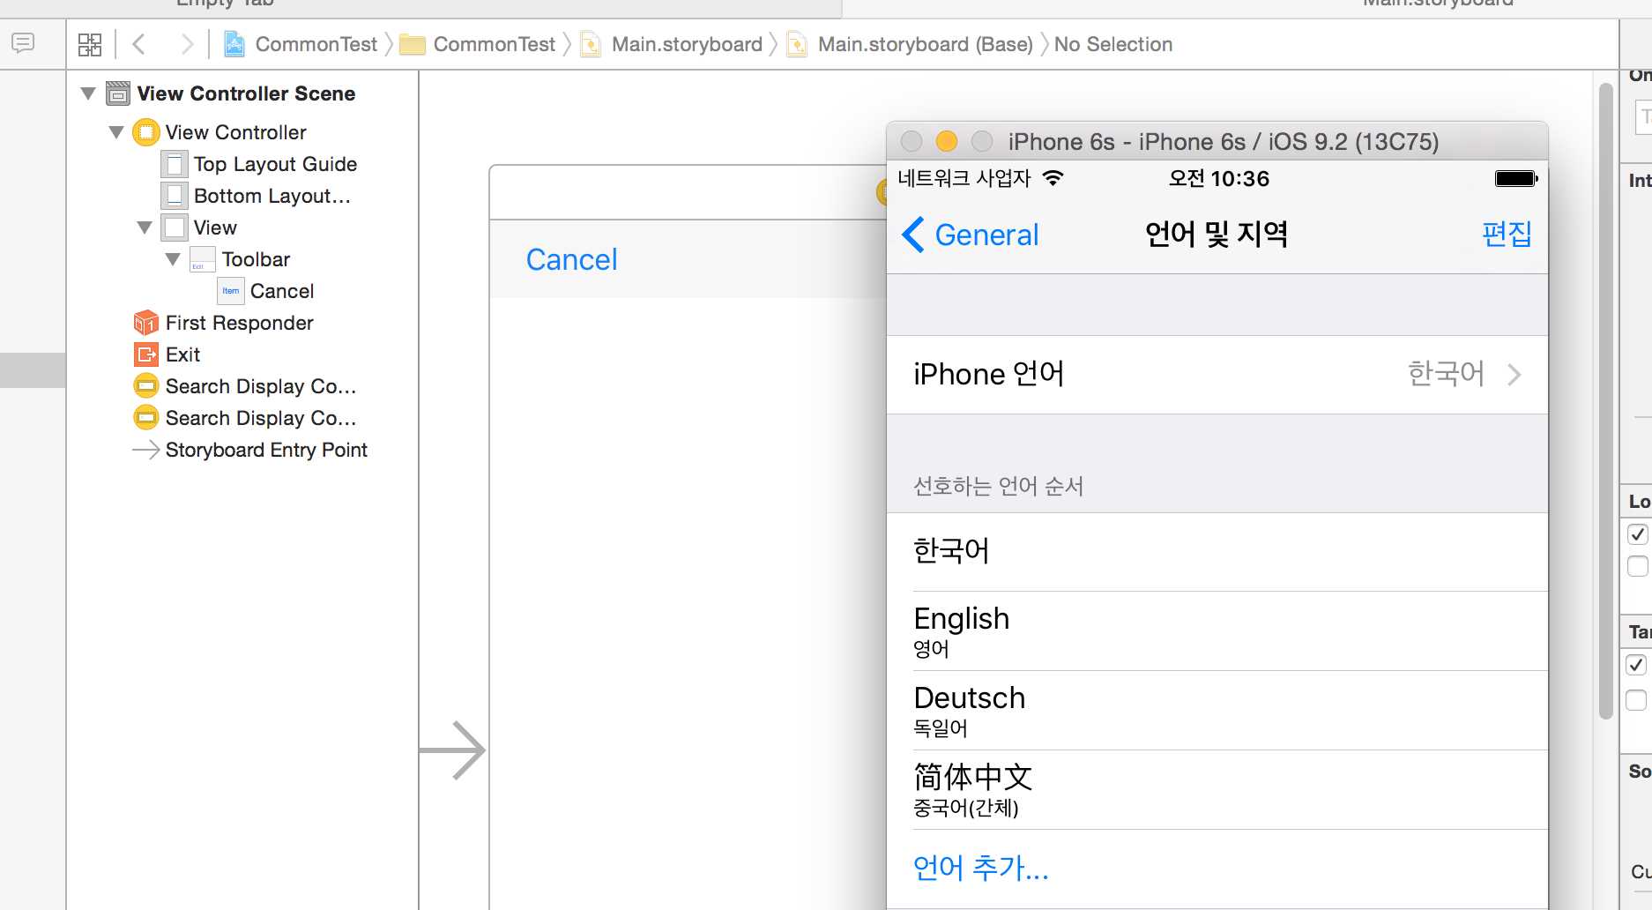Click the entry point arrow on canvas

click(x=452, y=750)
